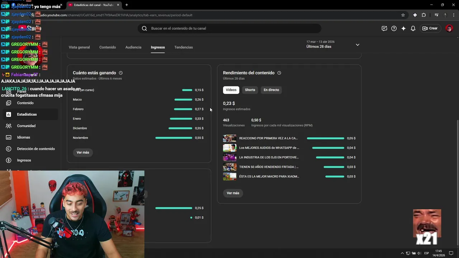The height and width of the screenshot is (258, 459).
Task: Open the notifications bell
Action: click(413, 28)
